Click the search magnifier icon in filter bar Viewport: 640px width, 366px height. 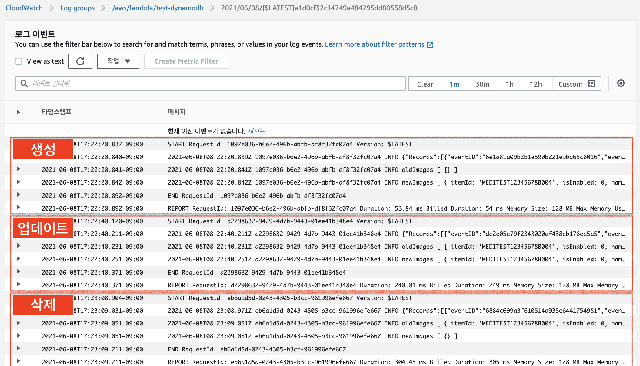coord(24,83)
